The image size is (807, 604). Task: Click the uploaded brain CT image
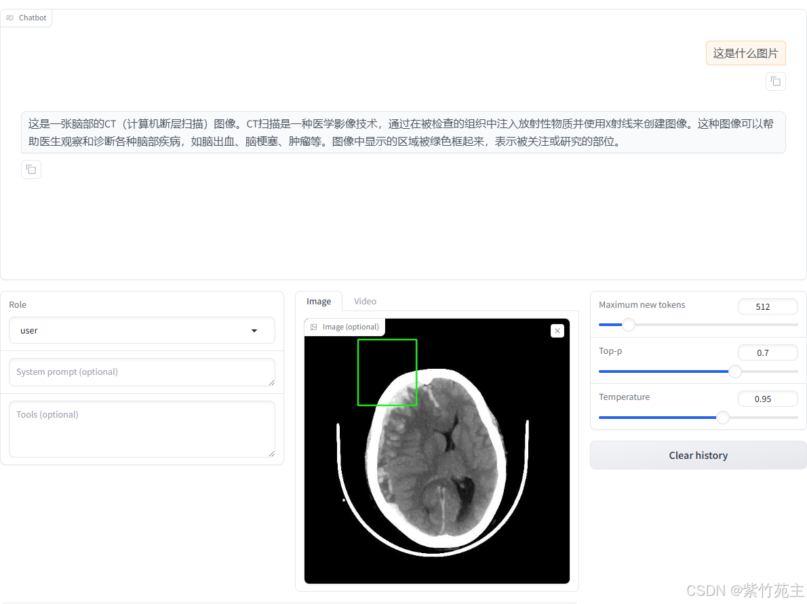click(437, 451)
